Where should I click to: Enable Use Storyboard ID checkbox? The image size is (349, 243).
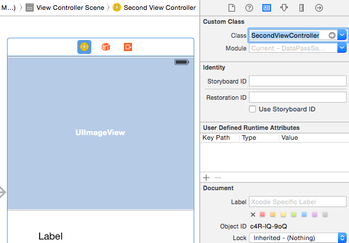tap(252, 109)
